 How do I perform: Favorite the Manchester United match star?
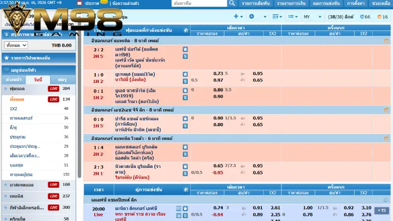click(x=185, y=147)
